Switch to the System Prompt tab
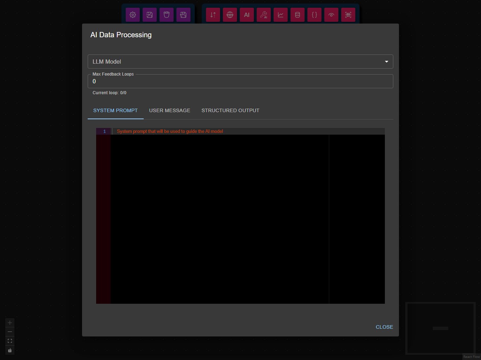The width and height of the screenshot is (481, 360). click(x=115, y=110)
